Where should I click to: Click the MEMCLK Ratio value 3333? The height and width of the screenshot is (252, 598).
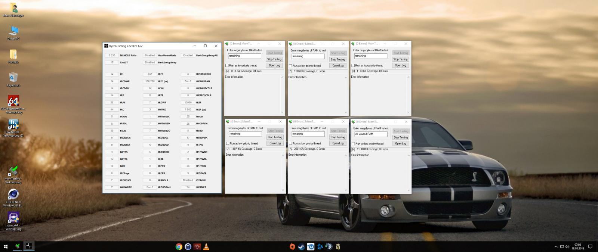coord(112,55)
